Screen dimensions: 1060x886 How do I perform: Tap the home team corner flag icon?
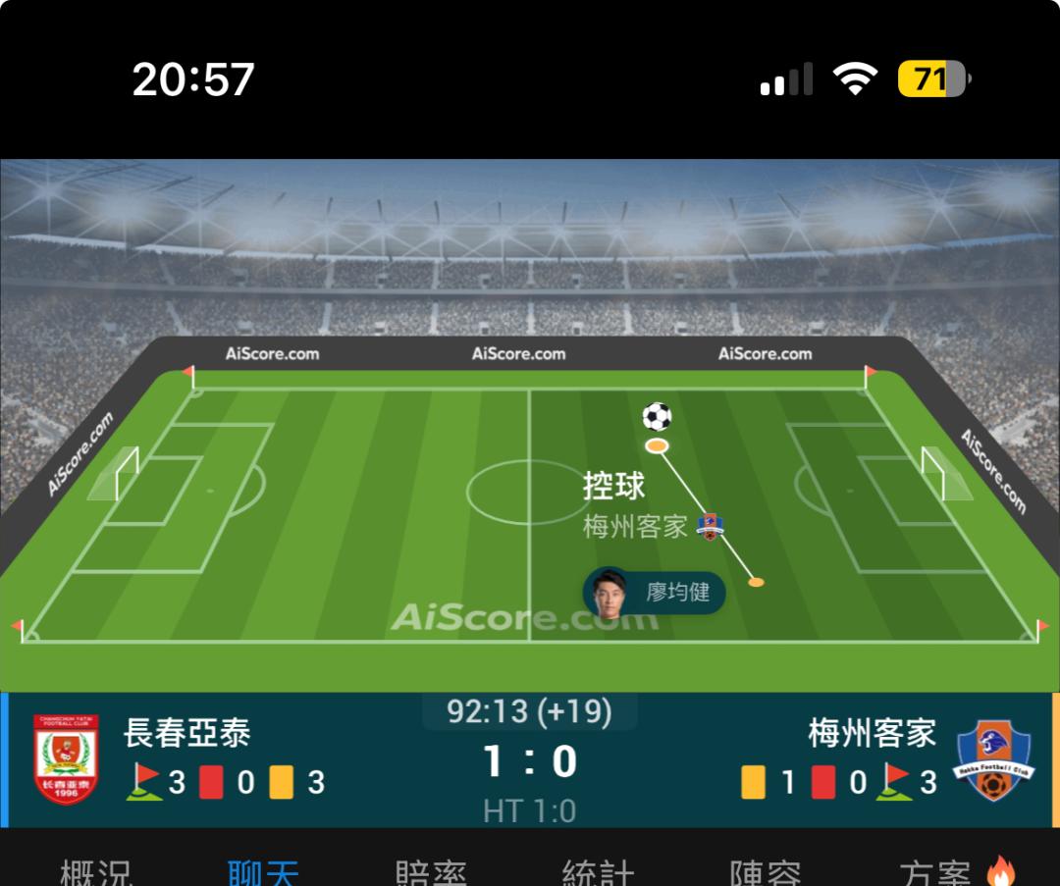click(144, 782)
